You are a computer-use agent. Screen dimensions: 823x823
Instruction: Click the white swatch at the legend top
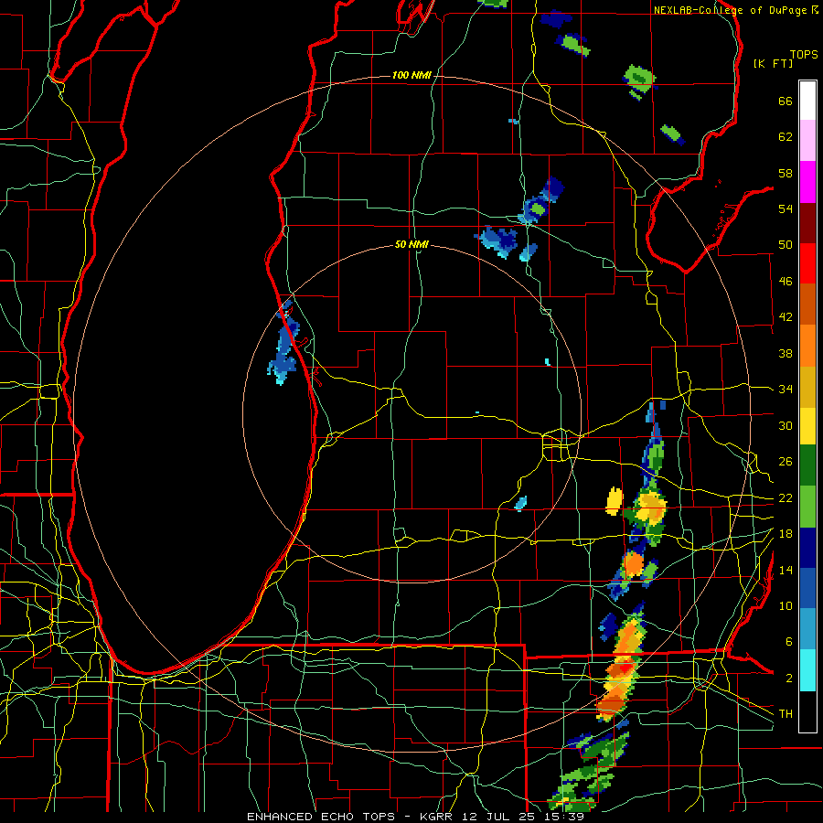point(807,101)
